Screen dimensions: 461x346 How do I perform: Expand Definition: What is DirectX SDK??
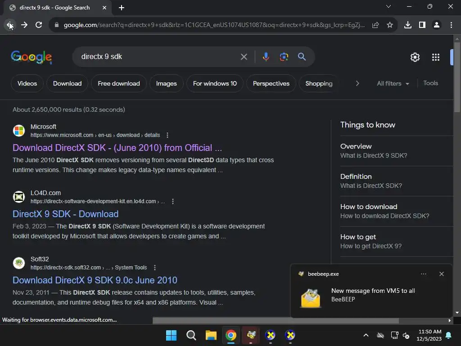tap(397, 181)
